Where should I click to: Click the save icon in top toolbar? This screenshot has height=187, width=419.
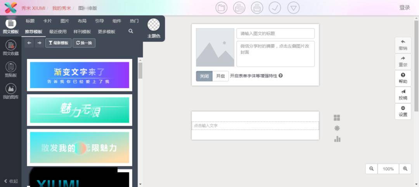pyautogui.click(x=257, y=8)
